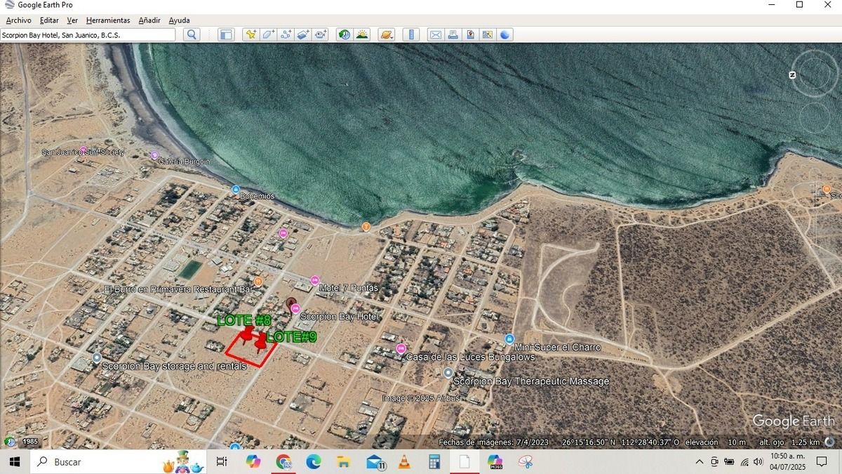The width and height of the screenshot is (842, 474).
Task: View in Google Maps toolbar icon
Action: (488, 34)
